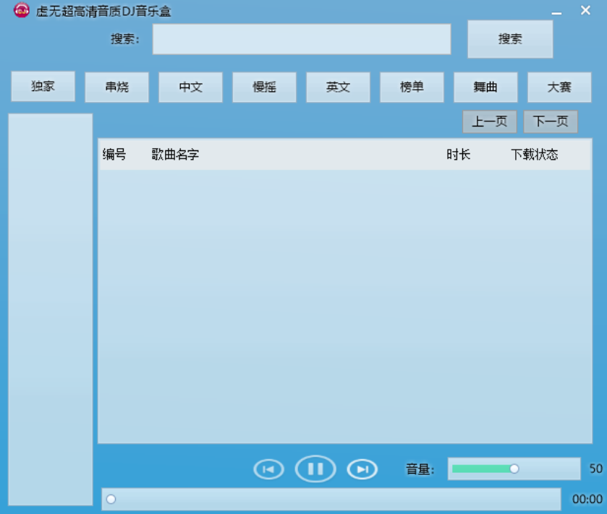
Task: Open the 慢摇 (Slow Shake) category
Action: point(264,87)
